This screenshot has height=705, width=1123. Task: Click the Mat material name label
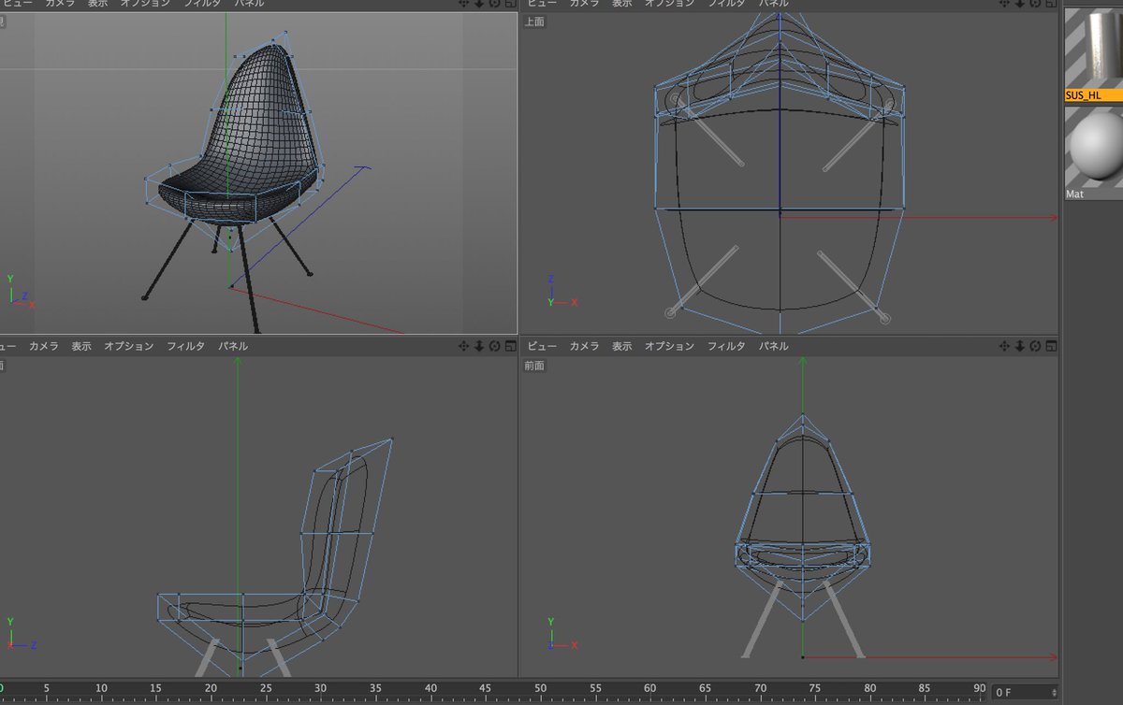coord(1075,194)
